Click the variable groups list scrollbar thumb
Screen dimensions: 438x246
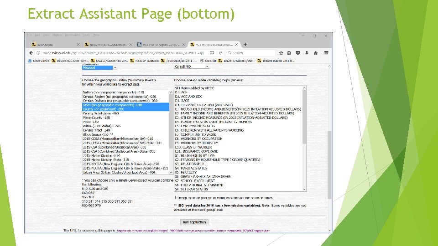(x=304, y=117)
